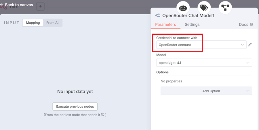Screen dimensions: 259x130
Task: Switch to the Settings tab
Action: 192,24
